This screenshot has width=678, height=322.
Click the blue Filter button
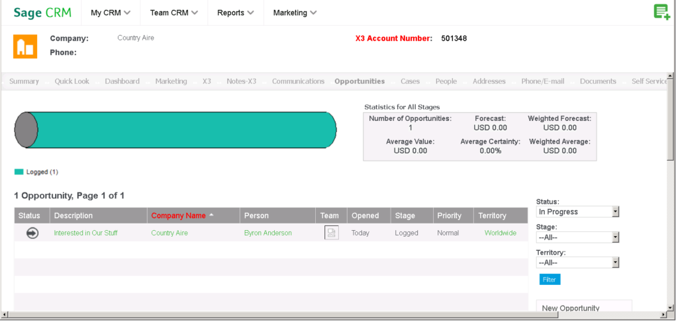pos(550,280)
